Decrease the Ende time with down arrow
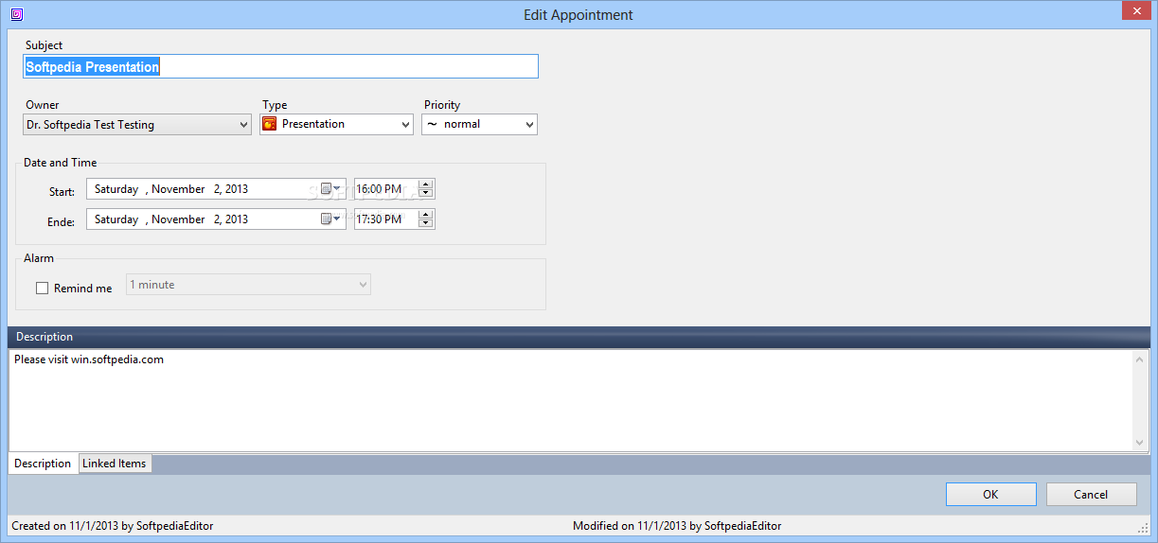 [425, 224]
